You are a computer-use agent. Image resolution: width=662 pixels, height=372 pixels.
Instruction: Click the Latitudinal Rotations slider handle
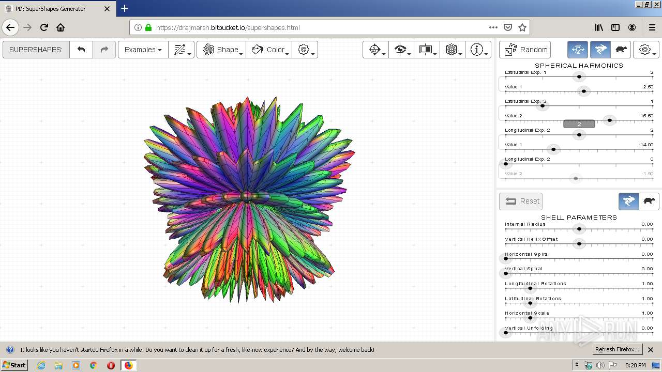pos(530,303)
